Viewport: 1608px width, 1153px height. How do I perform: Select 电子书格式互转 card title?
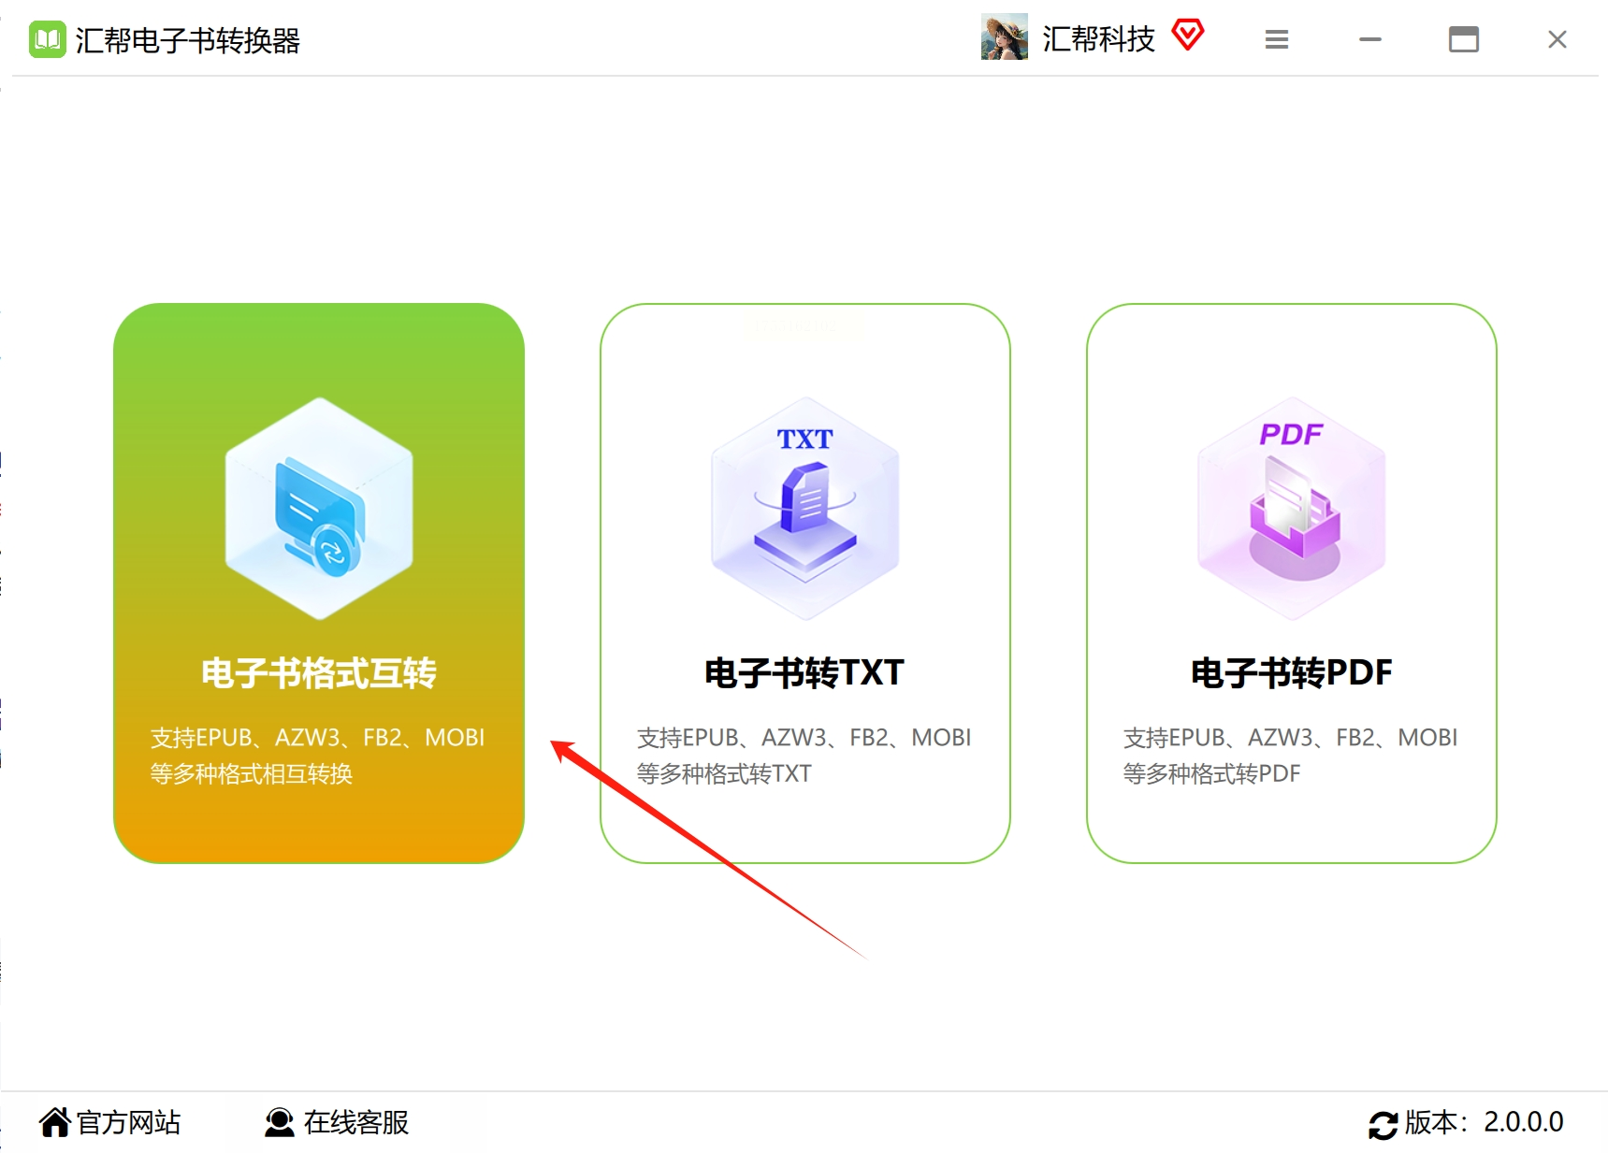point(319,672)
